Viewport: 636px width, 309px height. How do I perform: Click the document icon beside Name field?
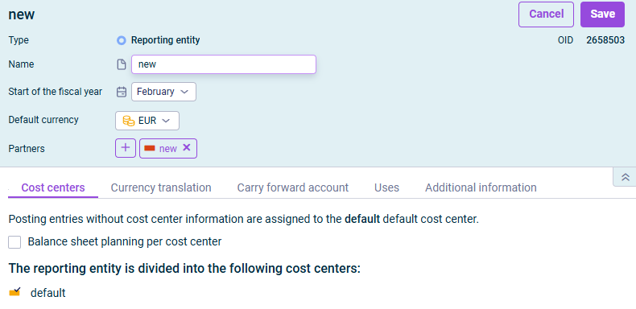[122, 64]
